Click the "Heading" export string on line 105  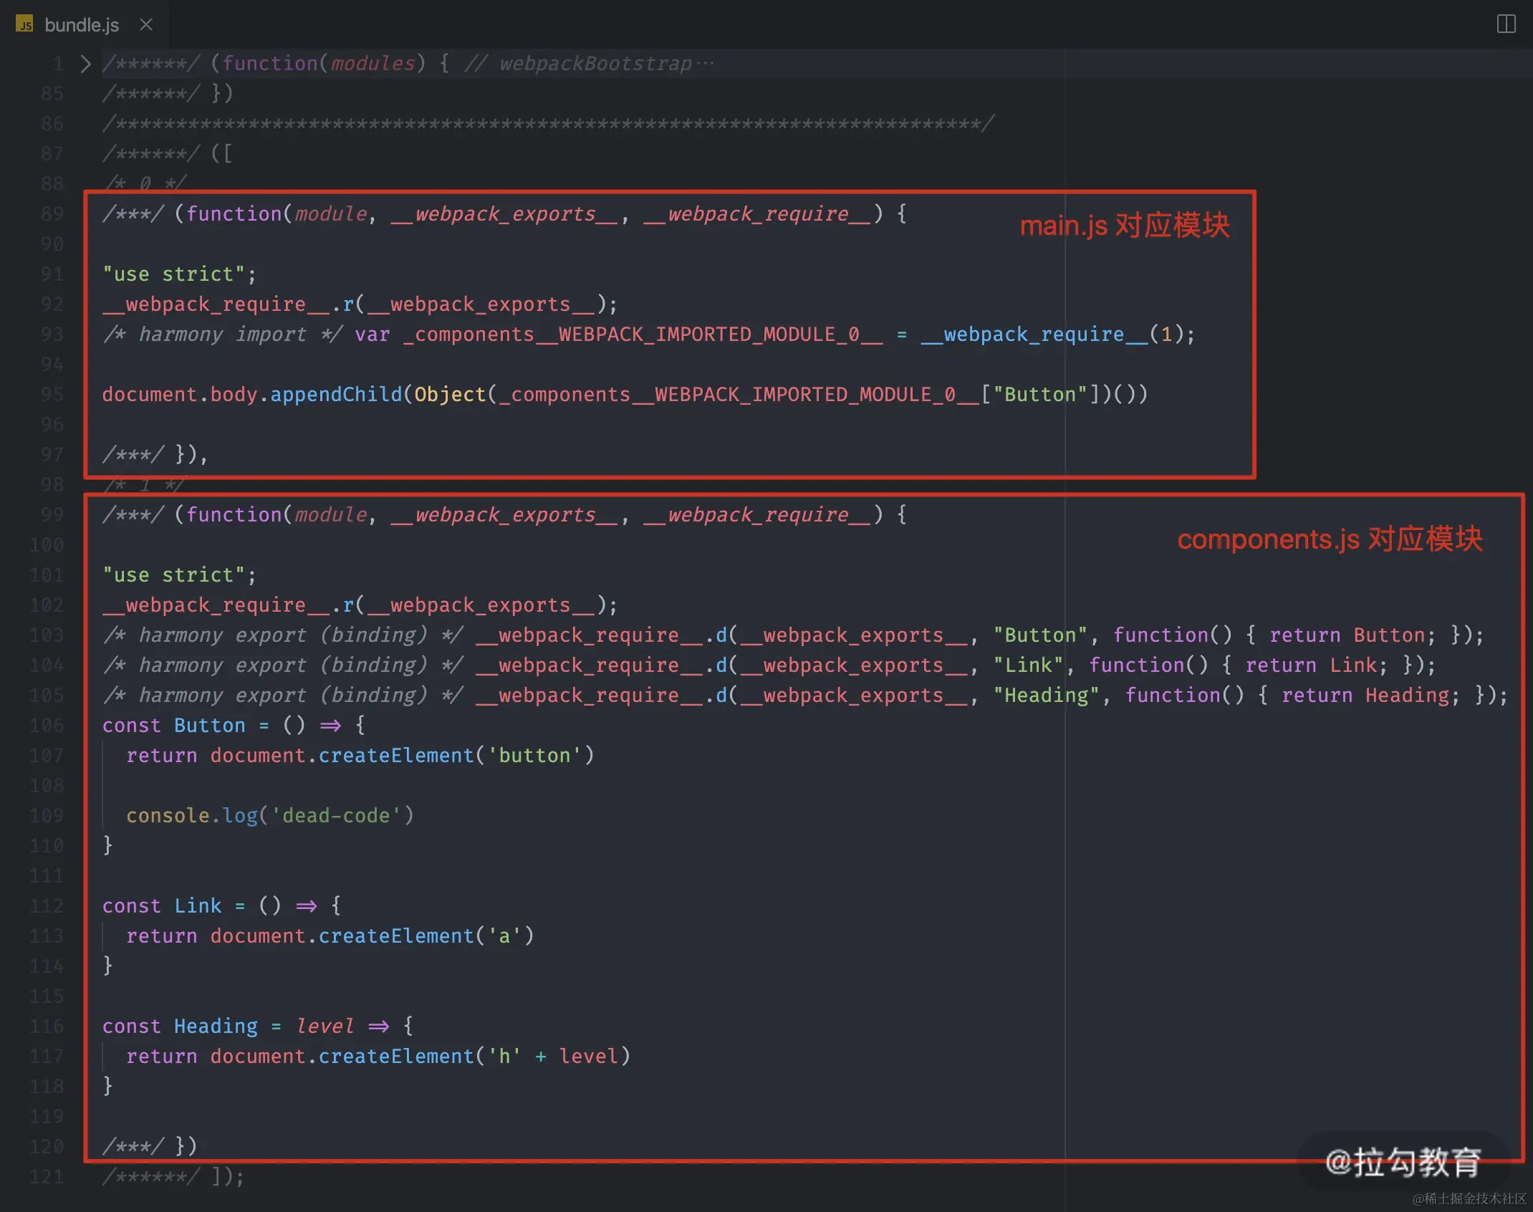point(1046,695)
